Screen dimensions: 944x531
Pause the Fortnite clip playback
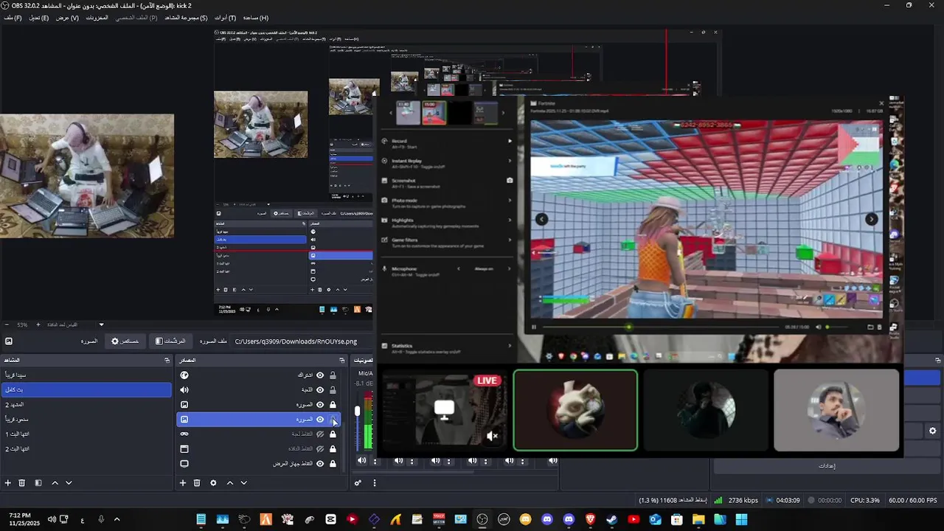click(x=534, y=327)
